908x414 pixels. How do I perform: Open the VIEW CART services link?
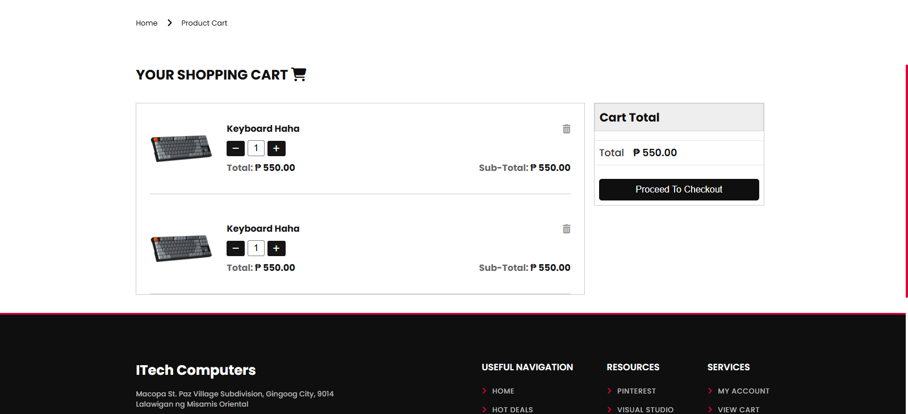(738, 409)
